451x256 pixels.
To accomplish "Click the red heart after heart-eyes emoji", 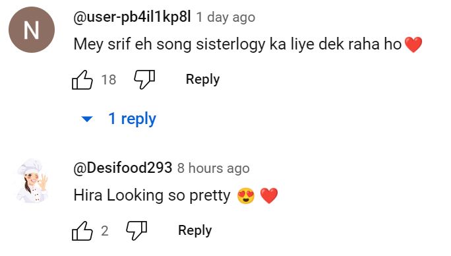I will coord(269,195).
